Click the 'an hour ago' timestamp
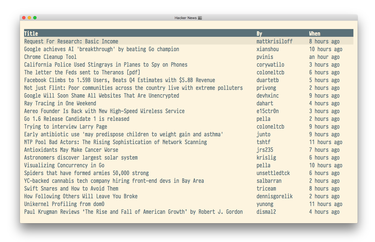Viewport: 375px width, 242px height. click(x=324, y=57)
